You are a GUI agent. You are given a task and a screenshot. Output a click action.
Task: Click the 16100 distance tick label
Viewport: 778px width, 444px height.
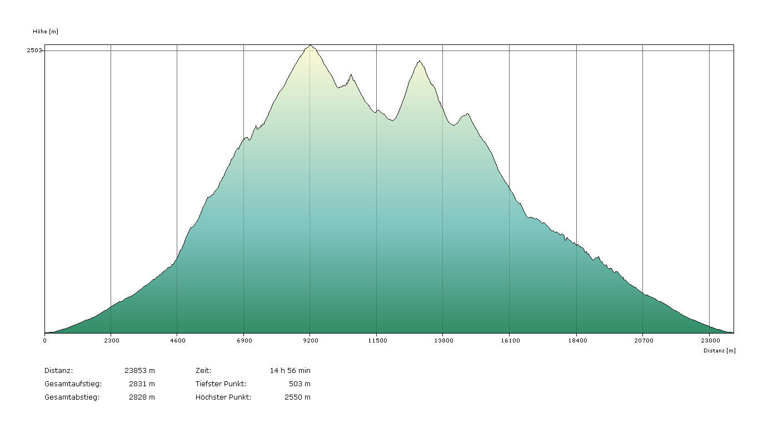pos(510,340)
